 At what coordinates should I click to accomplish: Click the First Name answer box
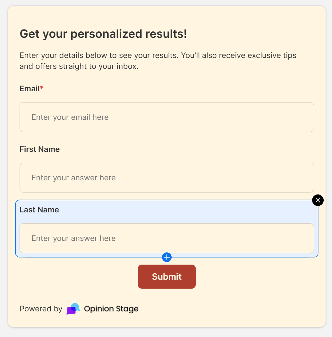[x=166, y=177]
